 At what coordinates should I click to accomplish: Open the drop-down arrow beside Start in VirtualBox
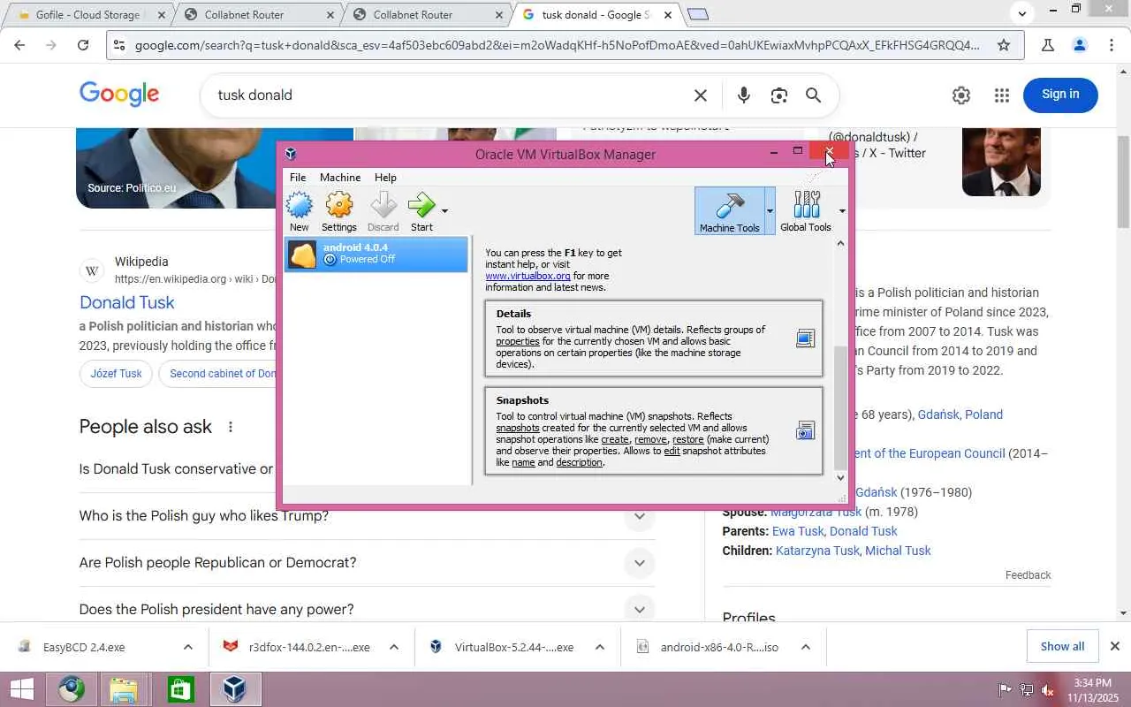(444, 210)
